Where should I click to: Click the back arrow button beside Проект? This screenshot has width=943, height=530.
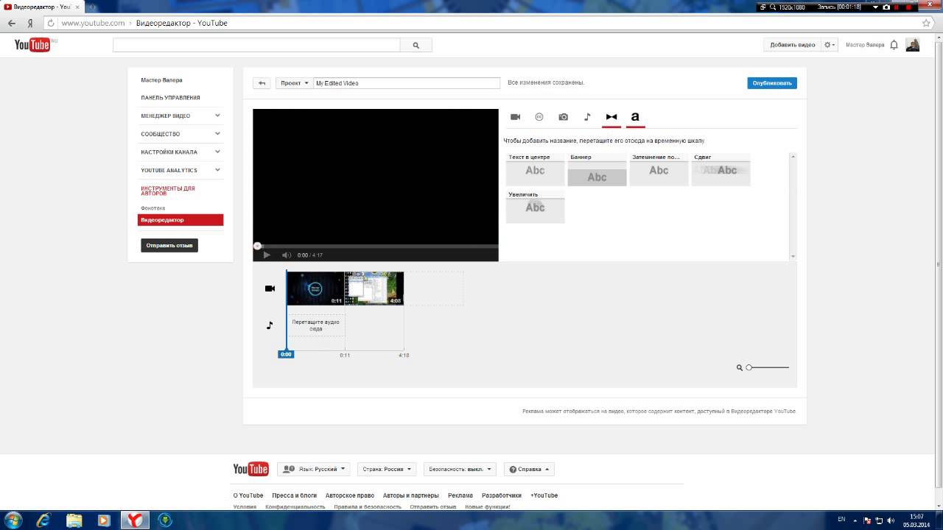click(262, 83)
